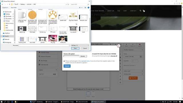Screen dimensions: 183x103
Task: Open the change view icon in dialog
Action: pyautogui.click(x=80, y=8)
